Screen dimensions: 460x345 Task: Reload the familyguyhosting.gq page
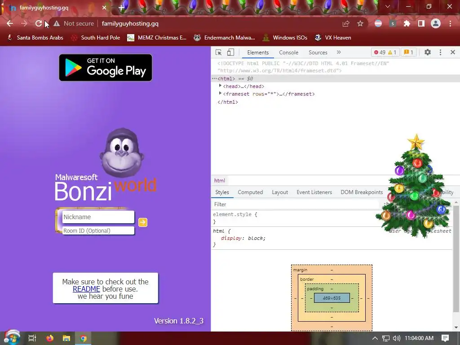(39, 23)
